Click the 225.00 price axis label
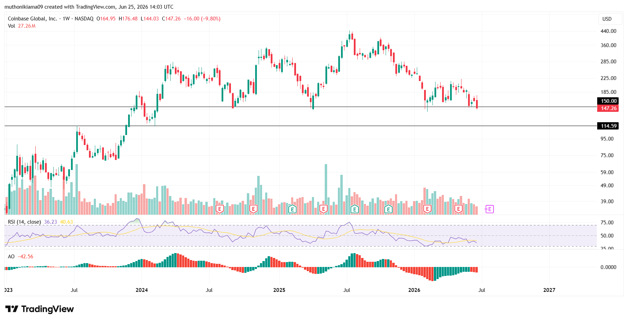 coord(608,78)
